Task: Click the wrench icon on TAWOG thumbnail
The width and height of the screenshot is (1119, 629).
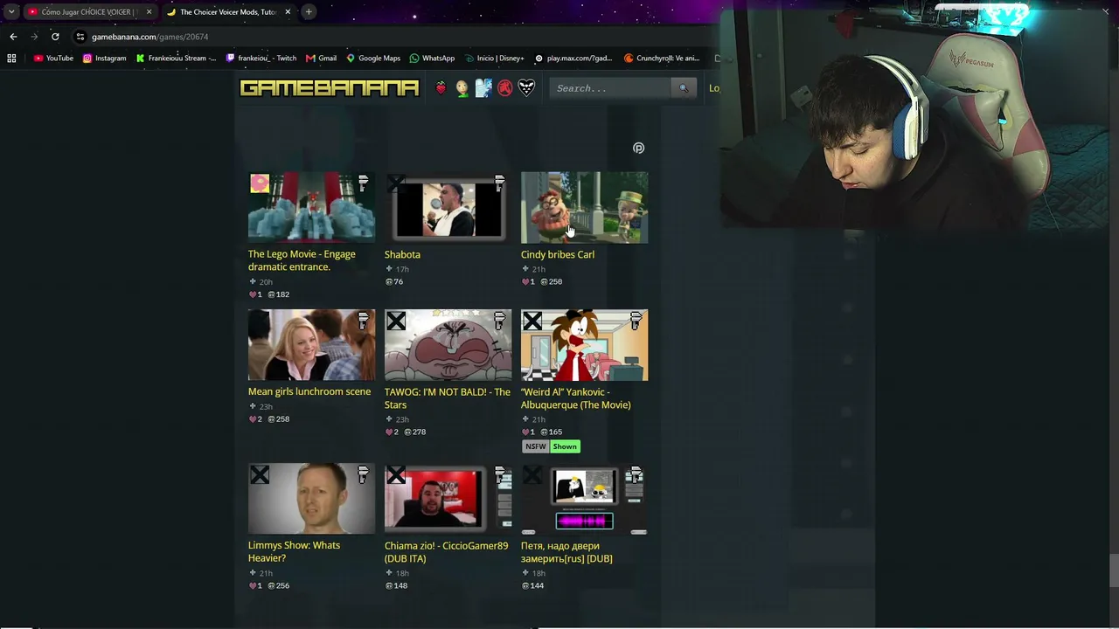Action: click(x=499, y=321)
